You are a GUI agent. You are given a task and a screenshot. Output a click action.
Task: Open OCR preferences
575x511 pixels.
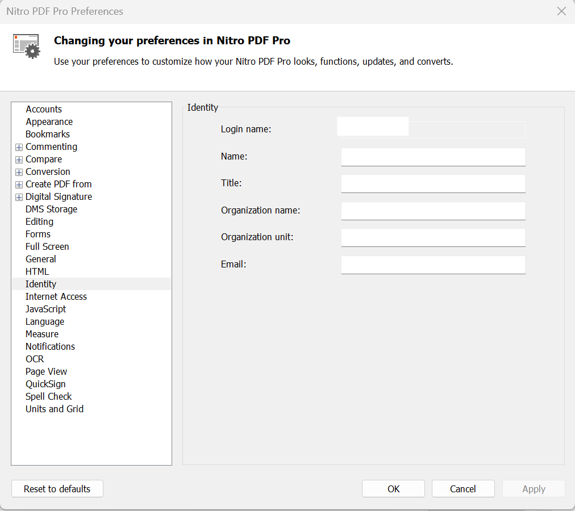35,358
